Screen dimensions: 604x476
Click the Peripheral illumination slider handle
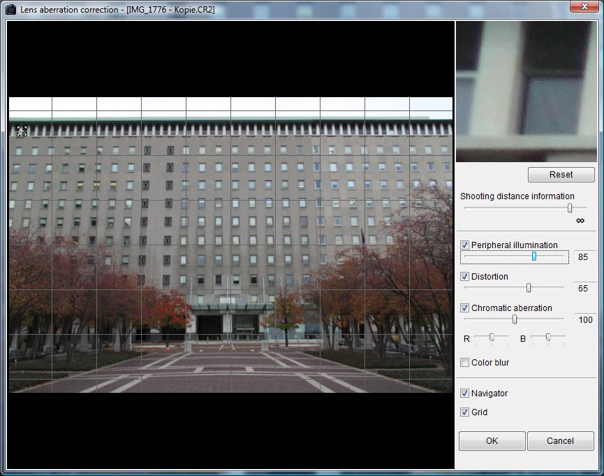[534, 257]
